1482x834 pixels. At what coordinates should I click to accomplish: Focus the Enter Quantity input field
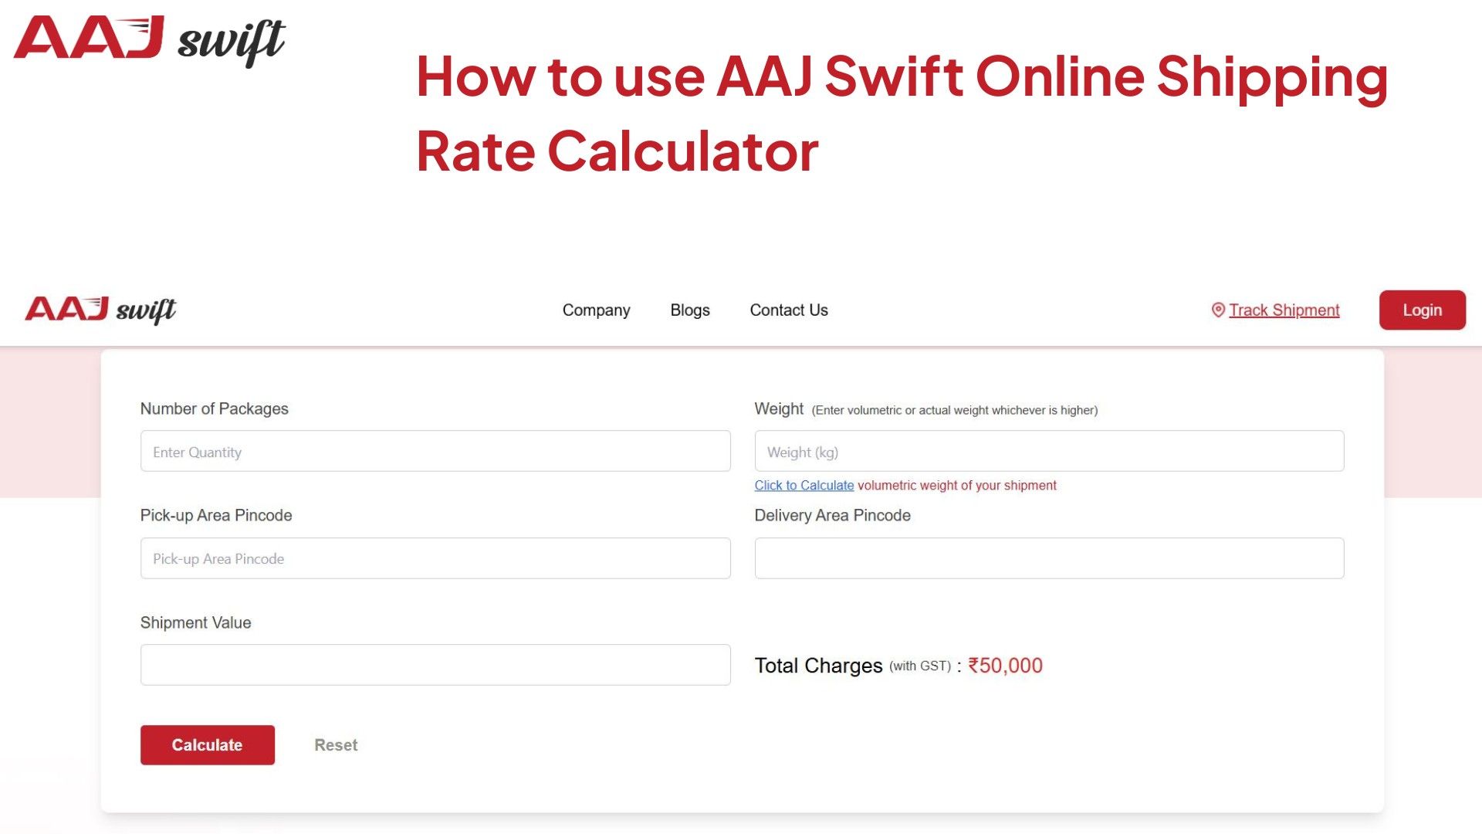click(x=435, y=451)
